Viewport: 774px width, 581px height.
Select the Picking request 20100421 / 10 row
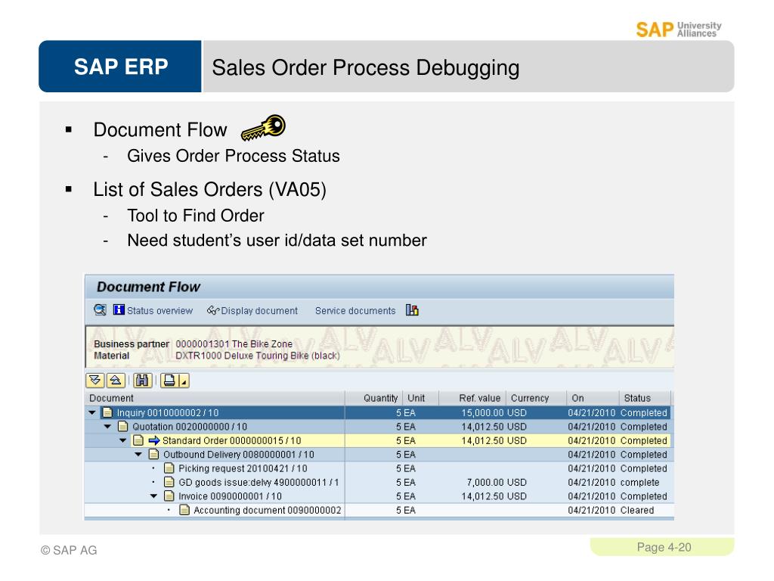coord(378,468)
